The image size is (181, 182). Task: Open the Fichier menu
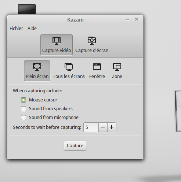point(16,29)
